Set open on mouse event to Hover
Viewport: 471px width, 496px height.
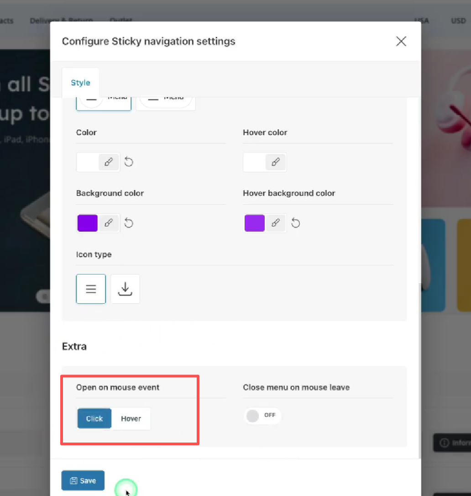(x=131, y=418)
